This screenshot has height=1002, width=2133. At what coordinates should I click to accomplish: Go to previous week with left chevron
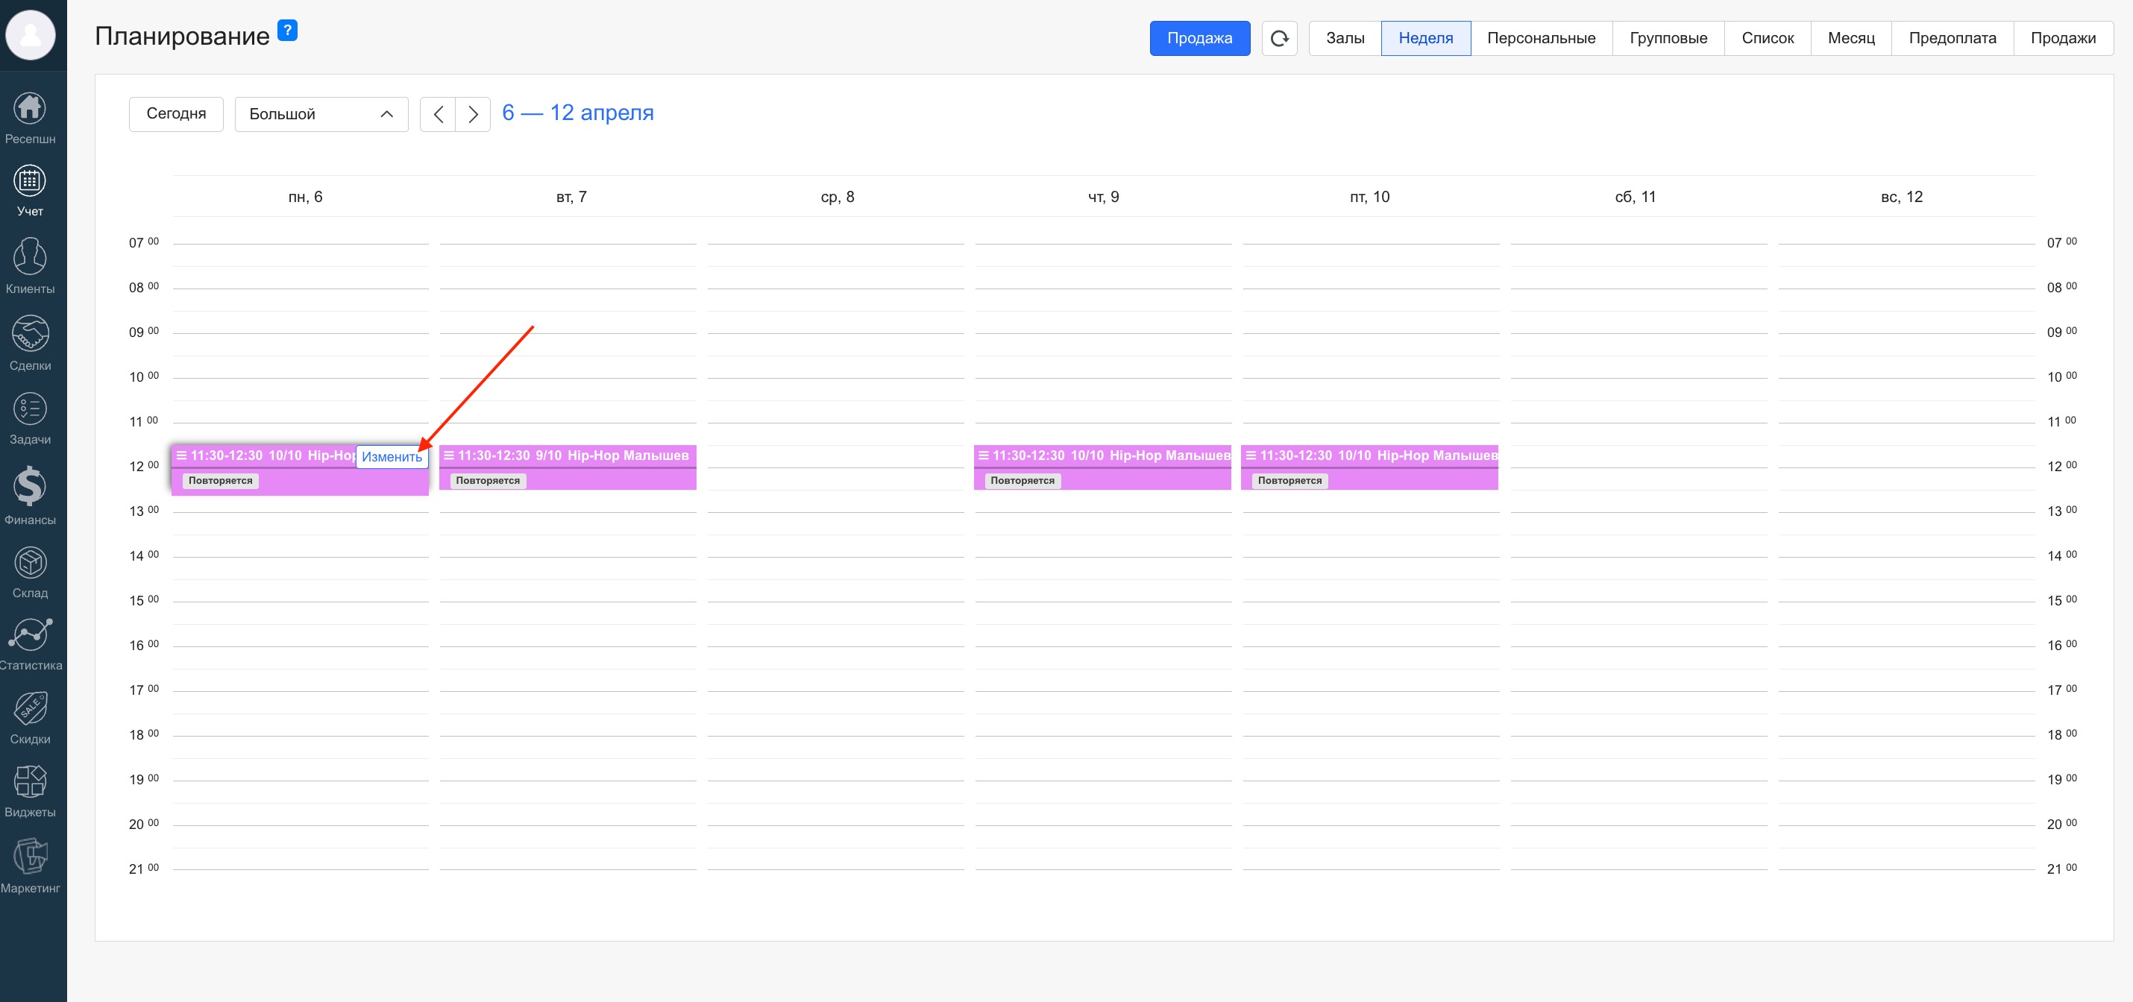(x=438, y=114)
